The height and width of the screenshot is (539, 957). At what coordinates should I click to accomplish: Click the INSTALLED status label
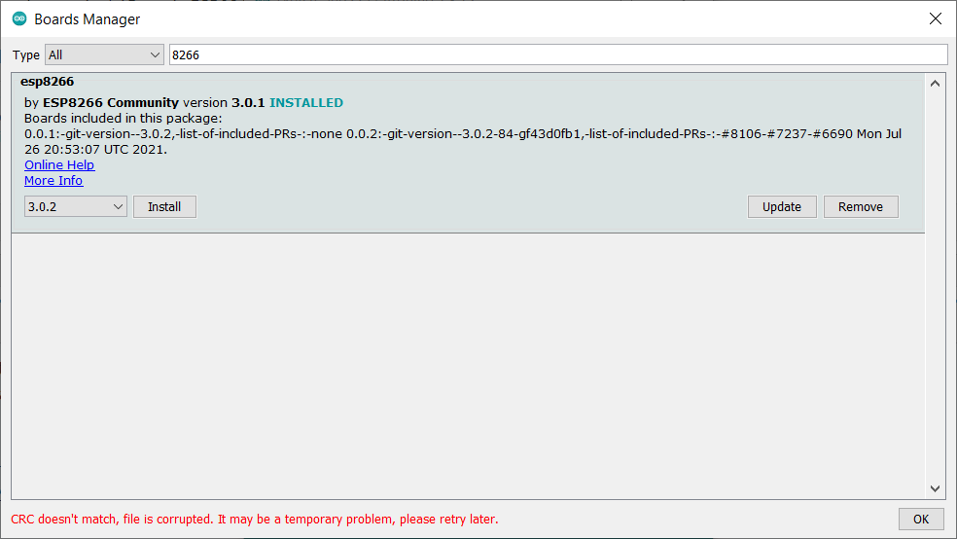306,102
